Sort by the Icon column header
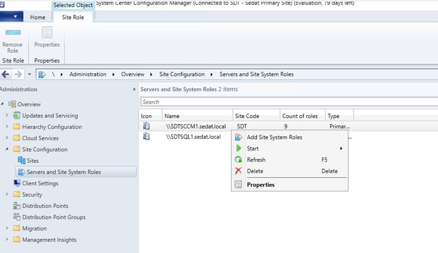Image resolution: width=438 pixels, height=253 pixels. 150,116
